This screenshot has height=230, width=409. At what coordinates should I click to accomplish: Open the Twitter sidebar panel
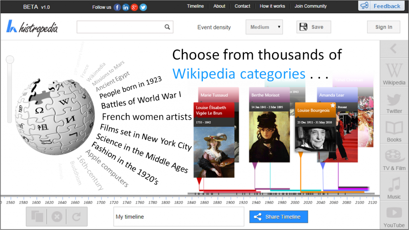[x=394, y=102]
